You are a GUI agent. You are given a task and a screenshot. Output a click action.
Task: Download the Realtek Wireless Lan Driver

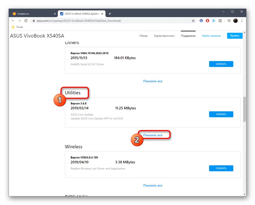pyautogui.click(x=221, y=168)
